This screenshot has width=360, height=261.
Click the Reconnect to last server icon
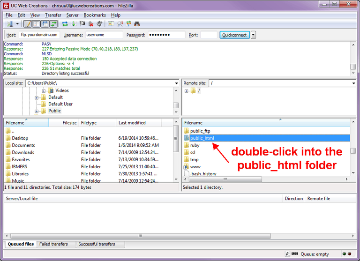(x=99, y=23)
